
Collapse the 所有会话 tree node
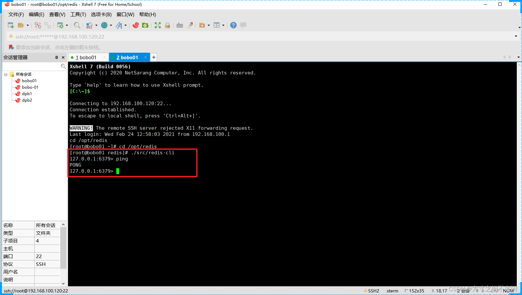pyautogui.click(x=6, y=74)
